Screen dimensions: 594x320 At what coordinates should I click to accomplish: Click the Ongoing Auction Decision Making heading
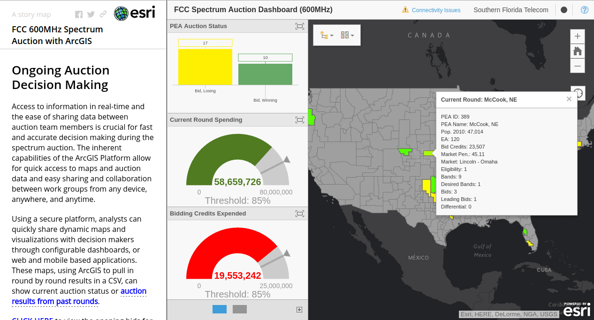[61, 77]
